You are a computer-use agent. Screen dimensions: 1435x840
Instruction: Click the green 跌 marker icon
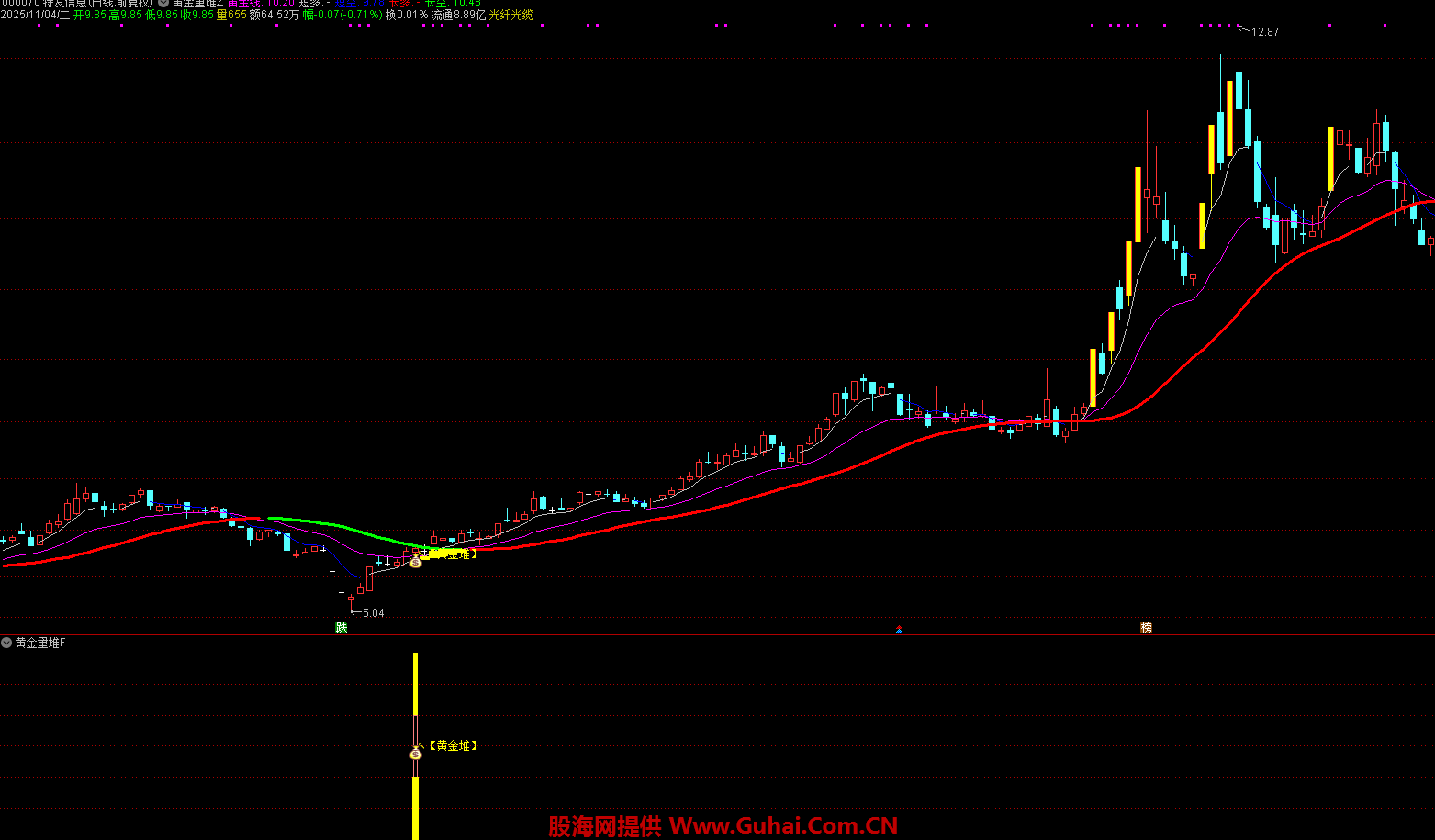(342, 628)
